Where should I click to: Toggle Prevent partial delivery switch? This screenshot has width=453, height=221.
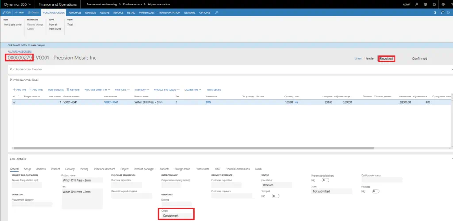click(325, 180)
